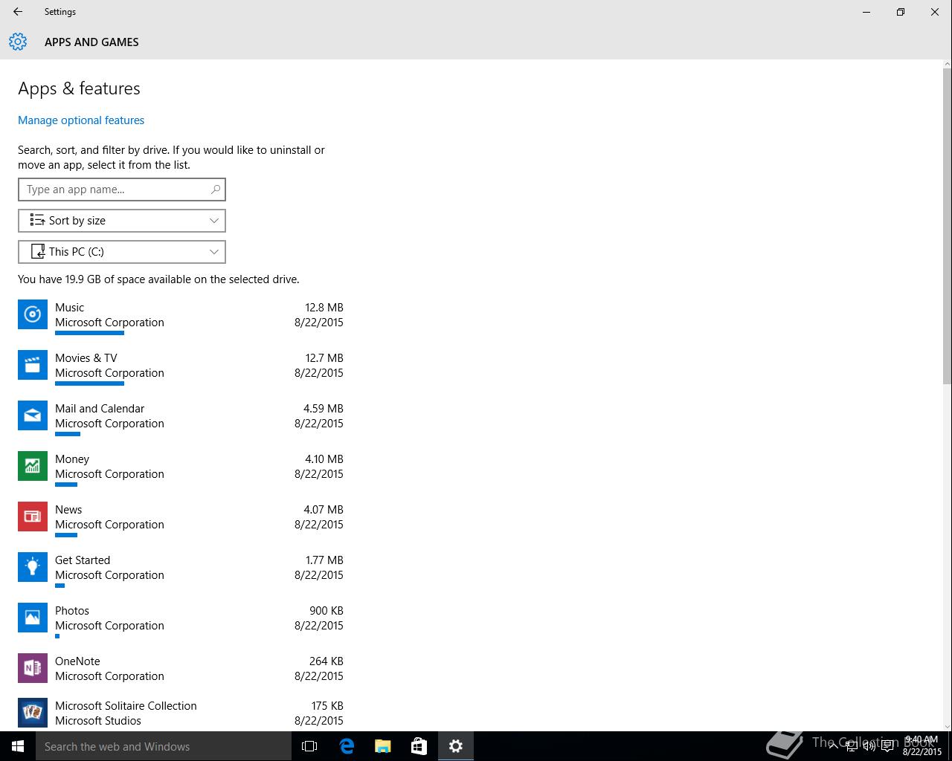Click the Settings taskbar button

[x=456, y=746]
